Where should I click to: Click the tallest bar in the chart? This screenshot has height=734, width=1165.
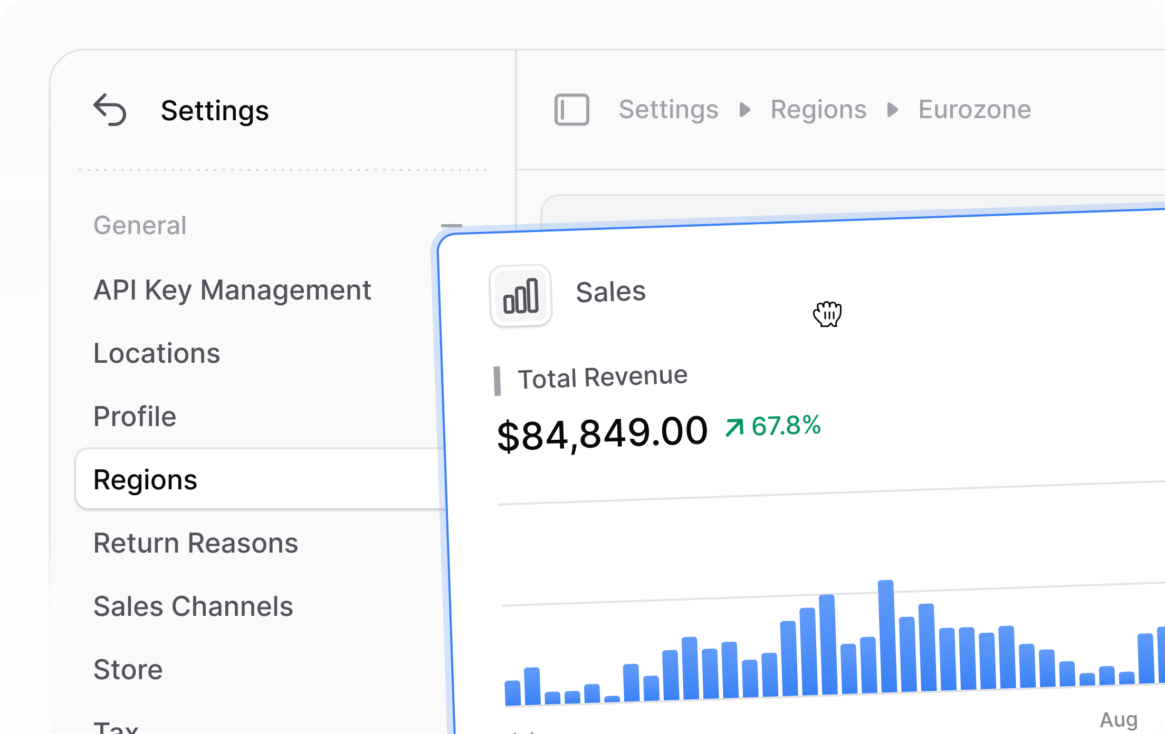[887, 636]
